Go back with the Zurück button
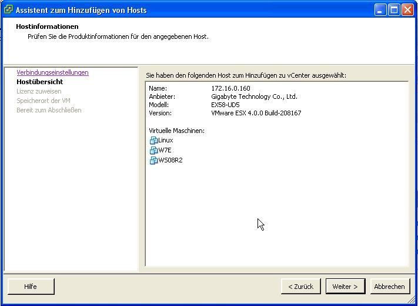The width and height of the screenshot is (418, 306). [x=300, y=287]
